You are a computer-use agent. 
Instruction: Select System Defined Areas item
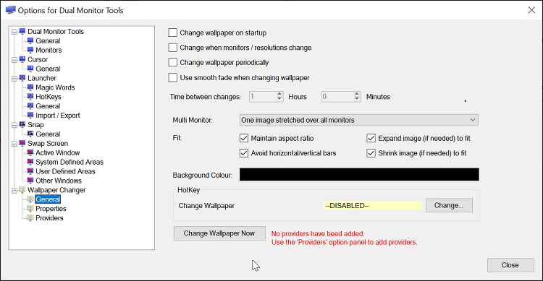pyautogui.click(x=70, y=162)
